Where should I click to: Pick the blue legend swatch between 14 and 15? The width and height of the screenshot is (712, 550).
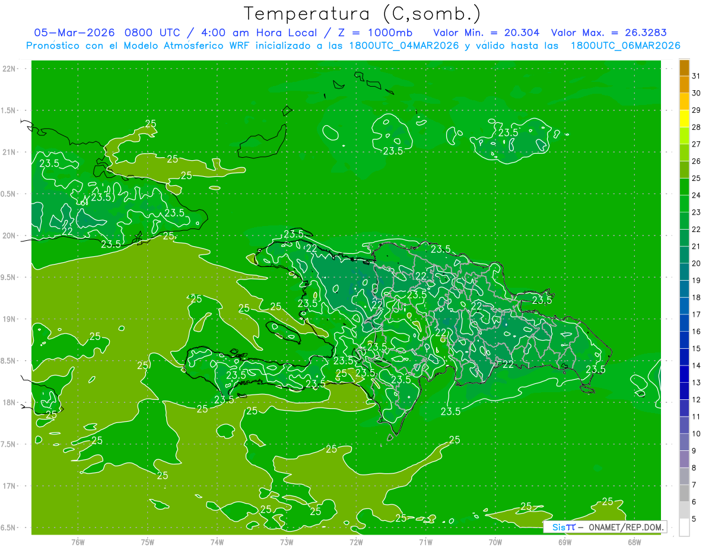[x=684, y=357]
